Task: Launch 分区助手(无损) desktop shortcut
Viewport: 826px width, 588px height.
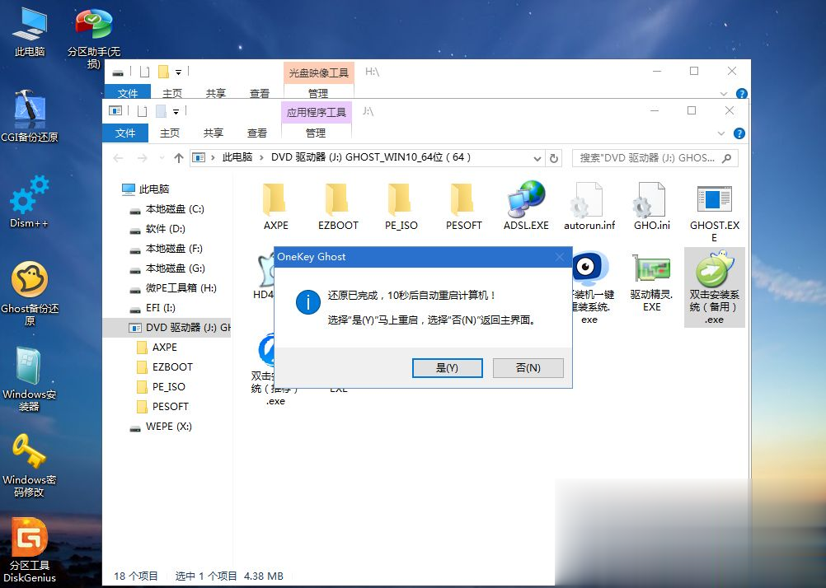Action: click(x=94, y=37)
